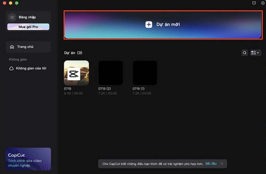The height and width of the screenshot is (174, 266).
Task: Dismiss the CapCut preferences notification with X
Action: pos(222,164)
